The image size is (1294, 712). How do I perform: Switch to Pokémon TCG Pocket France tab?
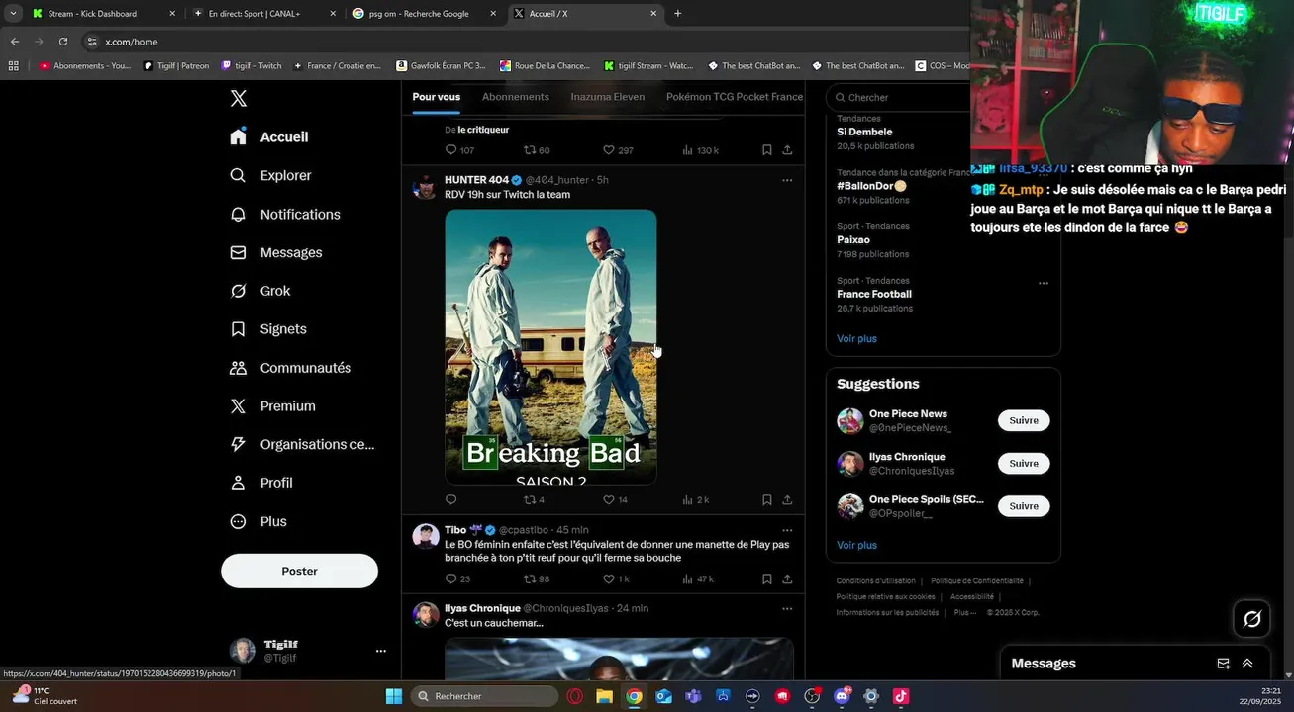click(x=735, y=97)
